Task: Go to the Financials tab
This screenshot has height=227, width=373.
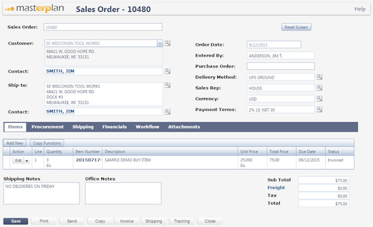Action: pos(114,127)
